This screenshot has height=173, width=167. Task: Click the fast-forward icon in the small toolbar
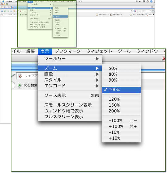11,11
